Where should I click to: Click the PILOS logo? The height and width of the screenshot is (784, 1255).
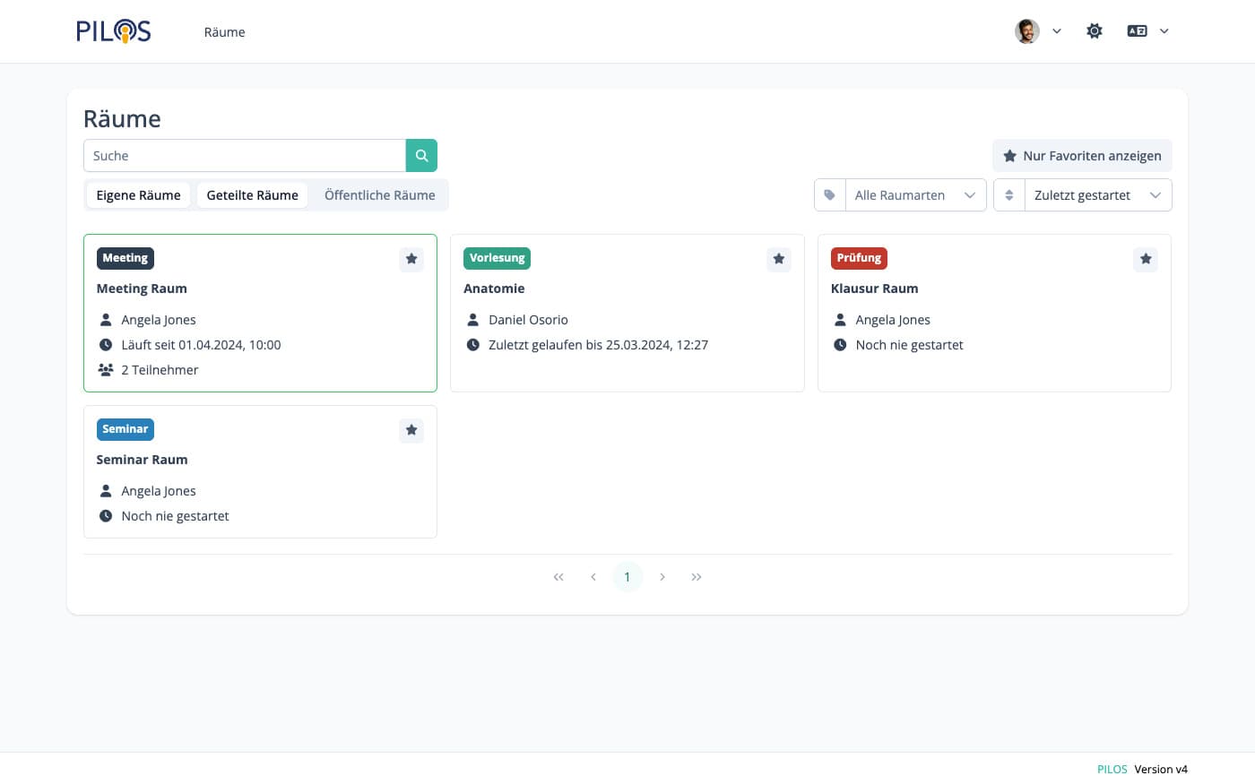click(x=113, y=31)
